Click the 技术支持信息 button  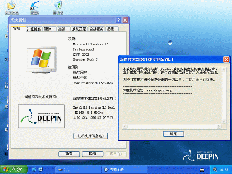click(x=90, y=136)
